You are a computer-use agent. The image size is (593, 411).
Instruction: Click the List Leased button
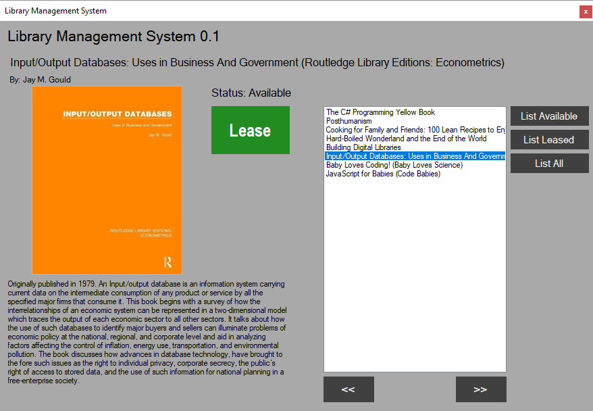pos(550,140)
